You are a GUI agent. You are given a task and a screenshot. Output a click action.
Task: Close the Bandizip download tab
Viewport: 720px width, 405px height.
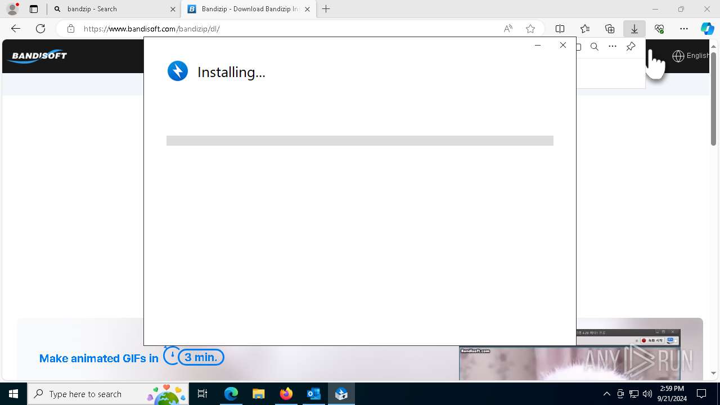[x=307, y=9]
